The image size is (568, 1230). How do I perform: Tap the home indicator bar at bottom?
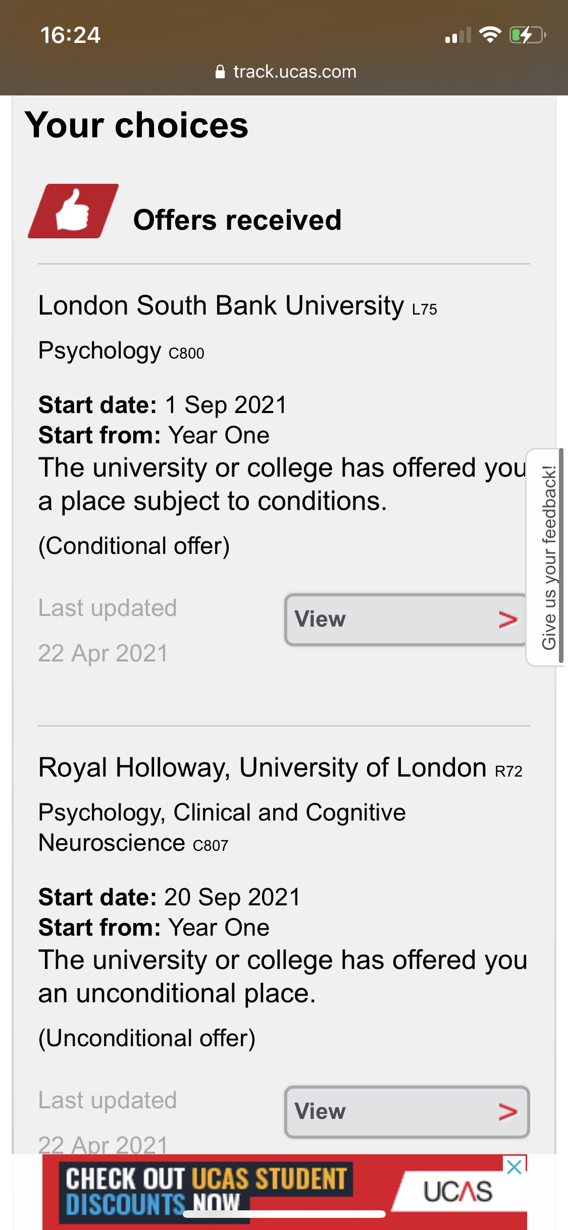click(x=284, y=1214)
